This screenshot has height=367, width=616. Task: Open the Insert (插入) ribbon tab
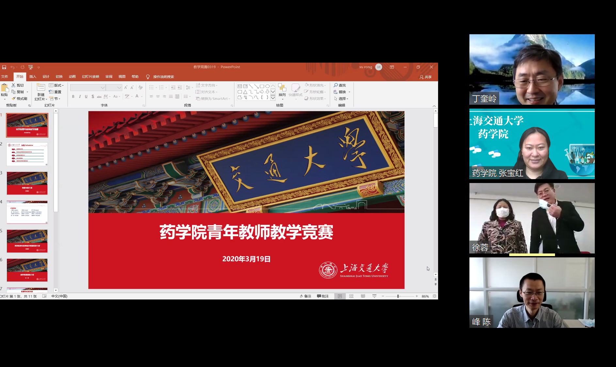[x=33, y=77]
